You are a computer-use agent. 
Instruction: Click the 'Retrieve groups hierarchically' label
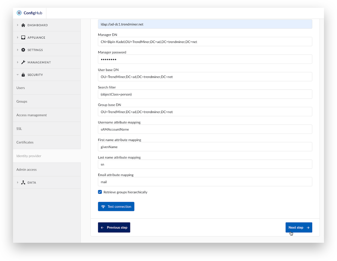pyautogui.click(x=125, y=192)
